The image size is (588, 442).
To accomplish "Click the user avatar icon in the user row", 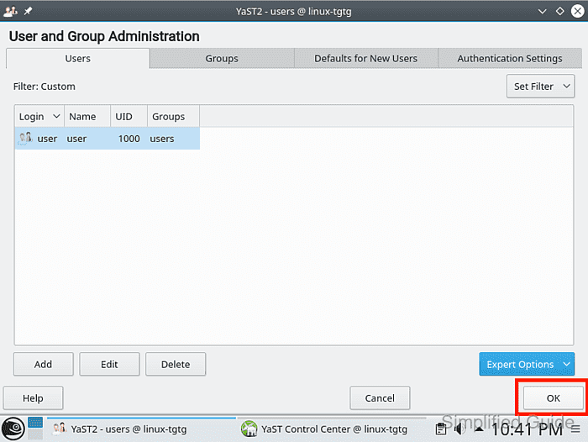I will click(25, 139).
